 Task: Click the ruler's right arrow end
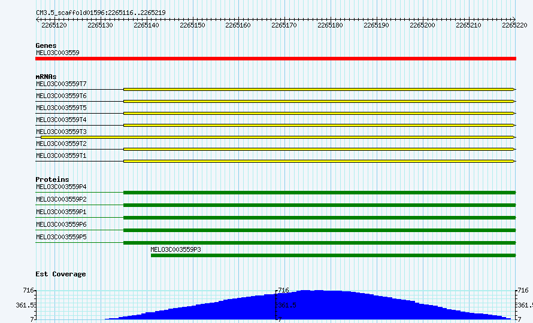click(514, 20)
